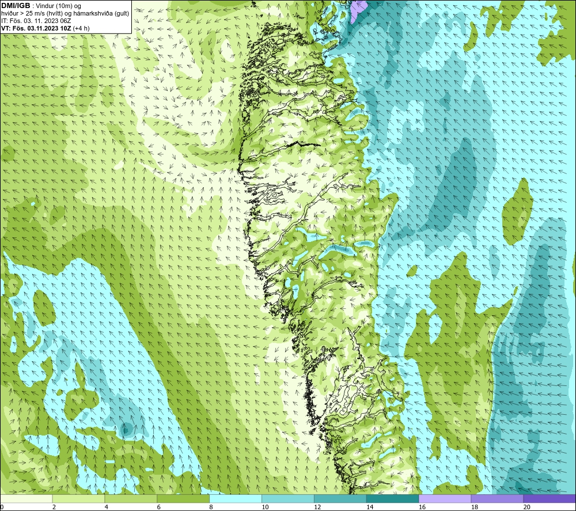Click the 'VT: Fös. 03.11.2023 10Z (+4 h)' line
576x511 pixels.
[45, 28]
